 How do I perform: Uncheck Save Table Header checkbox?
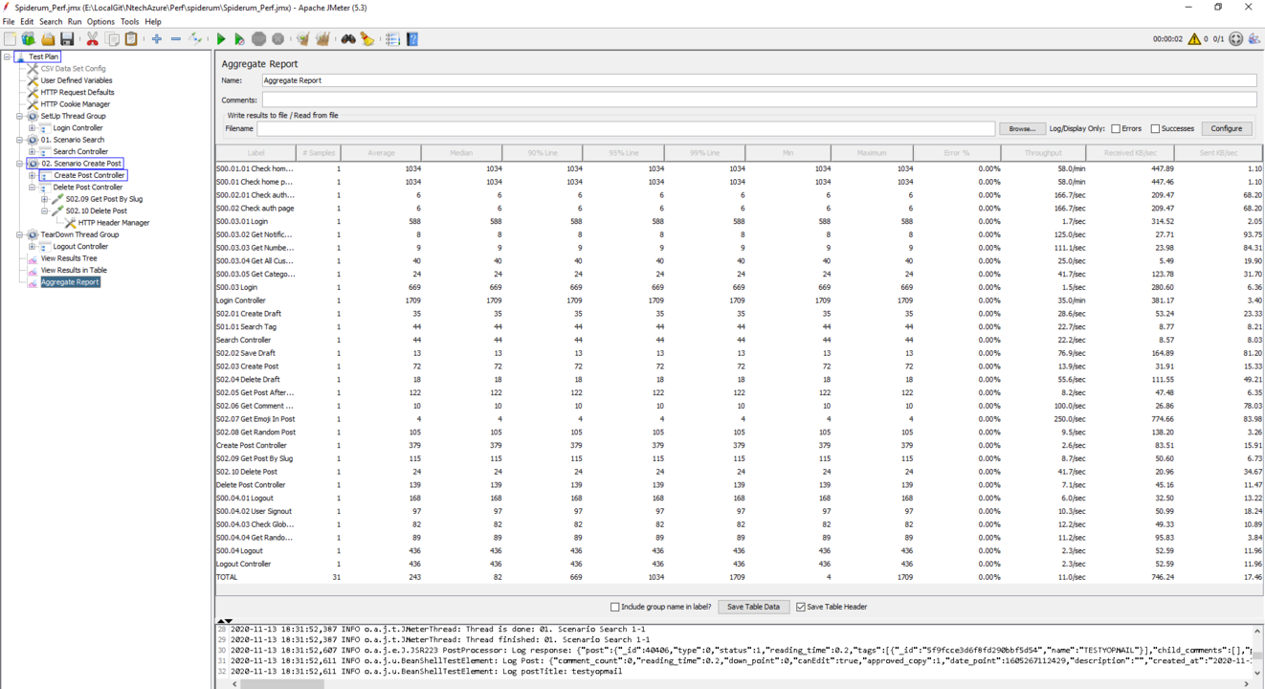pyautogui.click(x=801, y=607)
